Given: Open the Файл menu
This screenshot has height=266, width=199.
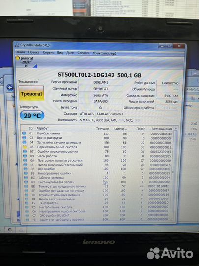Looking at the screenshot, I should coord(21,52).
